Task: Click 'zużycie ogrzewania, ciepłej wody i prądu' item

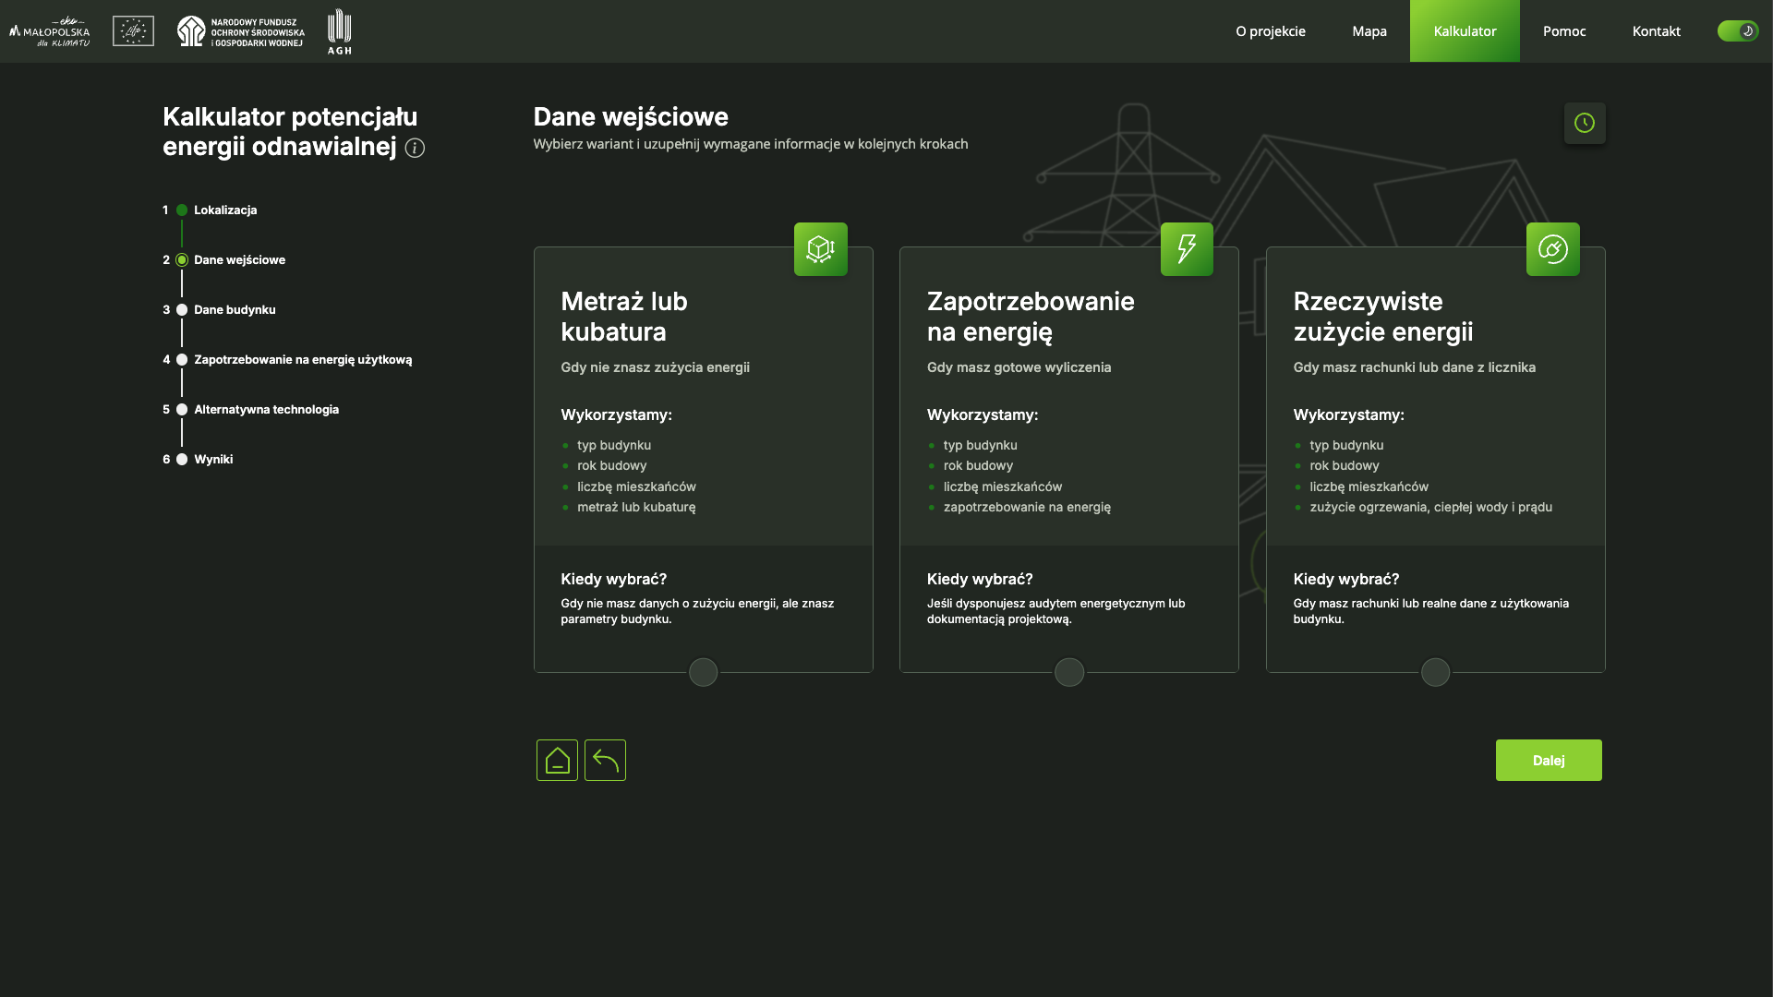Action: point(1430,507)
